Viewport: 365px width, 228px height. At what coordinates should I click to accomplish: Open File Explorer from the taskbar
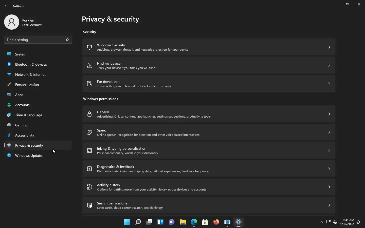point(183,222)
